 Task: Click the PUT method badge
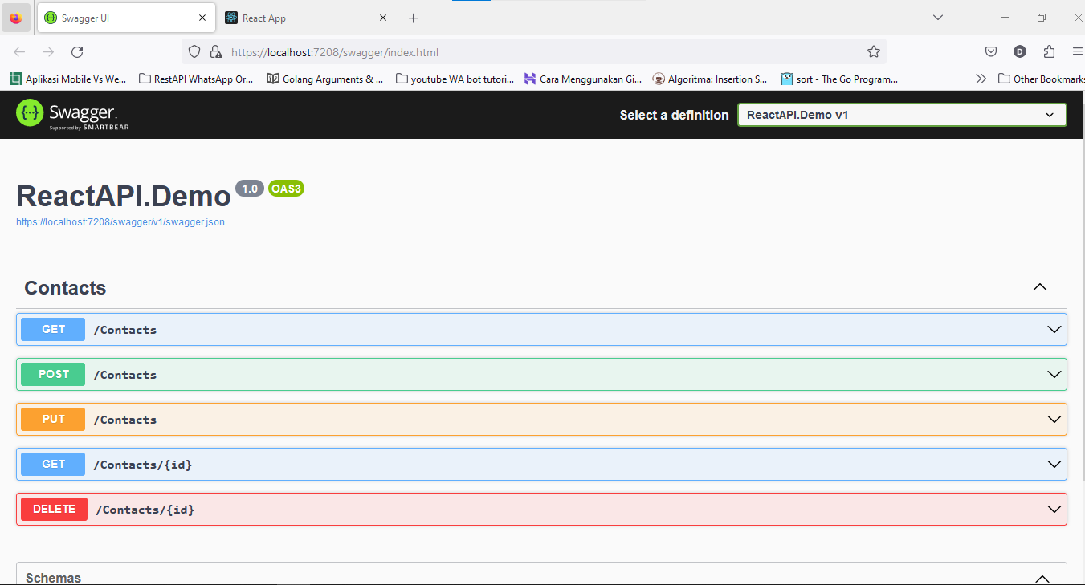(53, 419)
